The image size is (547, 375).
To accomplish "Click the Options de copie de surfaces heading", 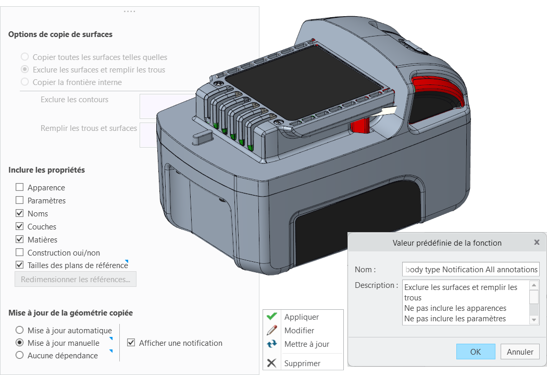I will tap(60, 34).
